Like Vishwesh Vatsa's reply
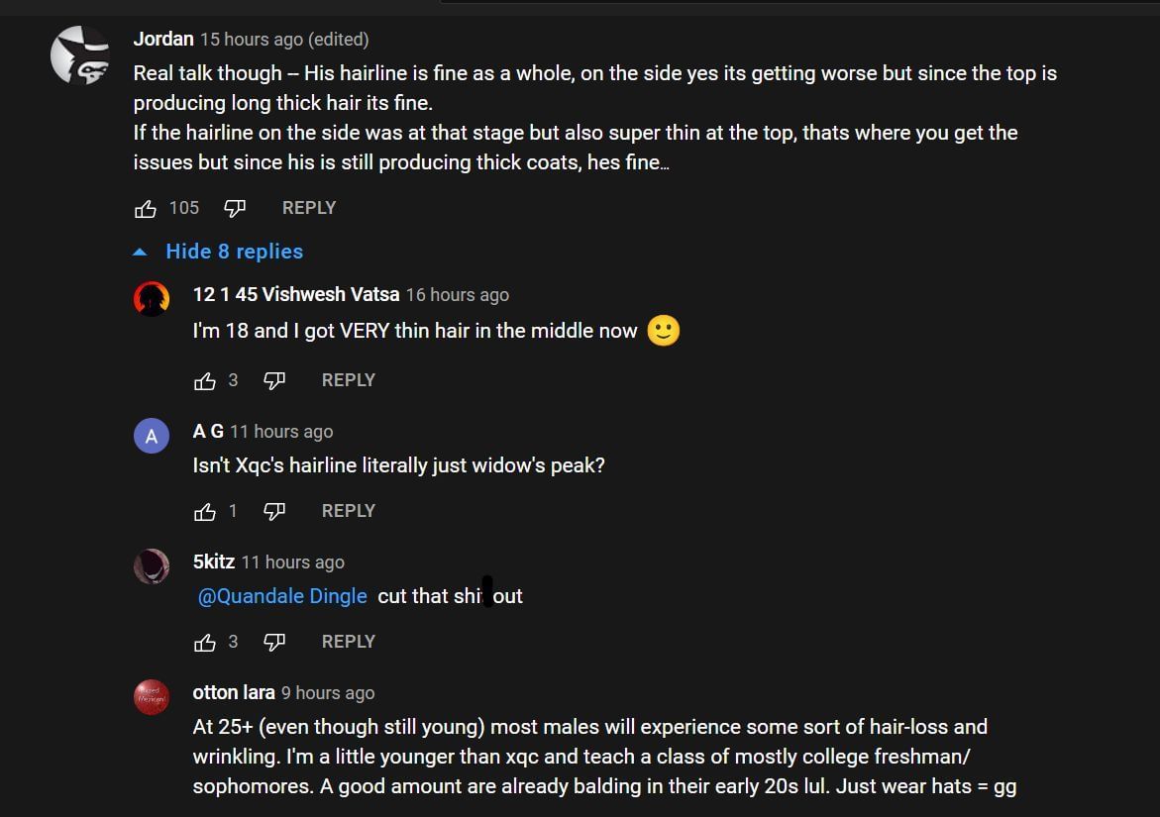 [205, 380]
